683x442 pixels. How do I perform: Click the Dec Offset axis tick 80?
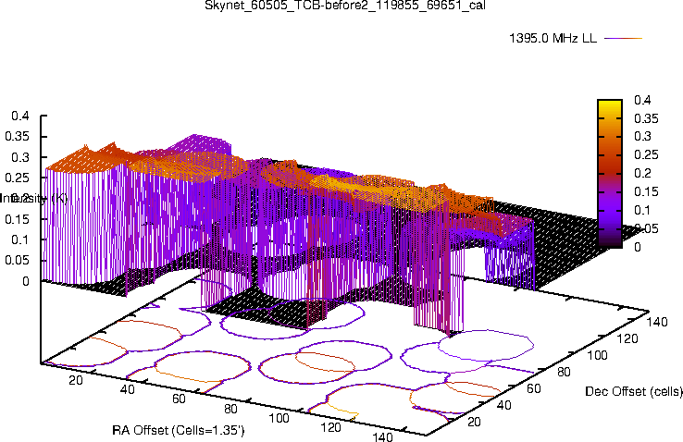coord(564,372)
